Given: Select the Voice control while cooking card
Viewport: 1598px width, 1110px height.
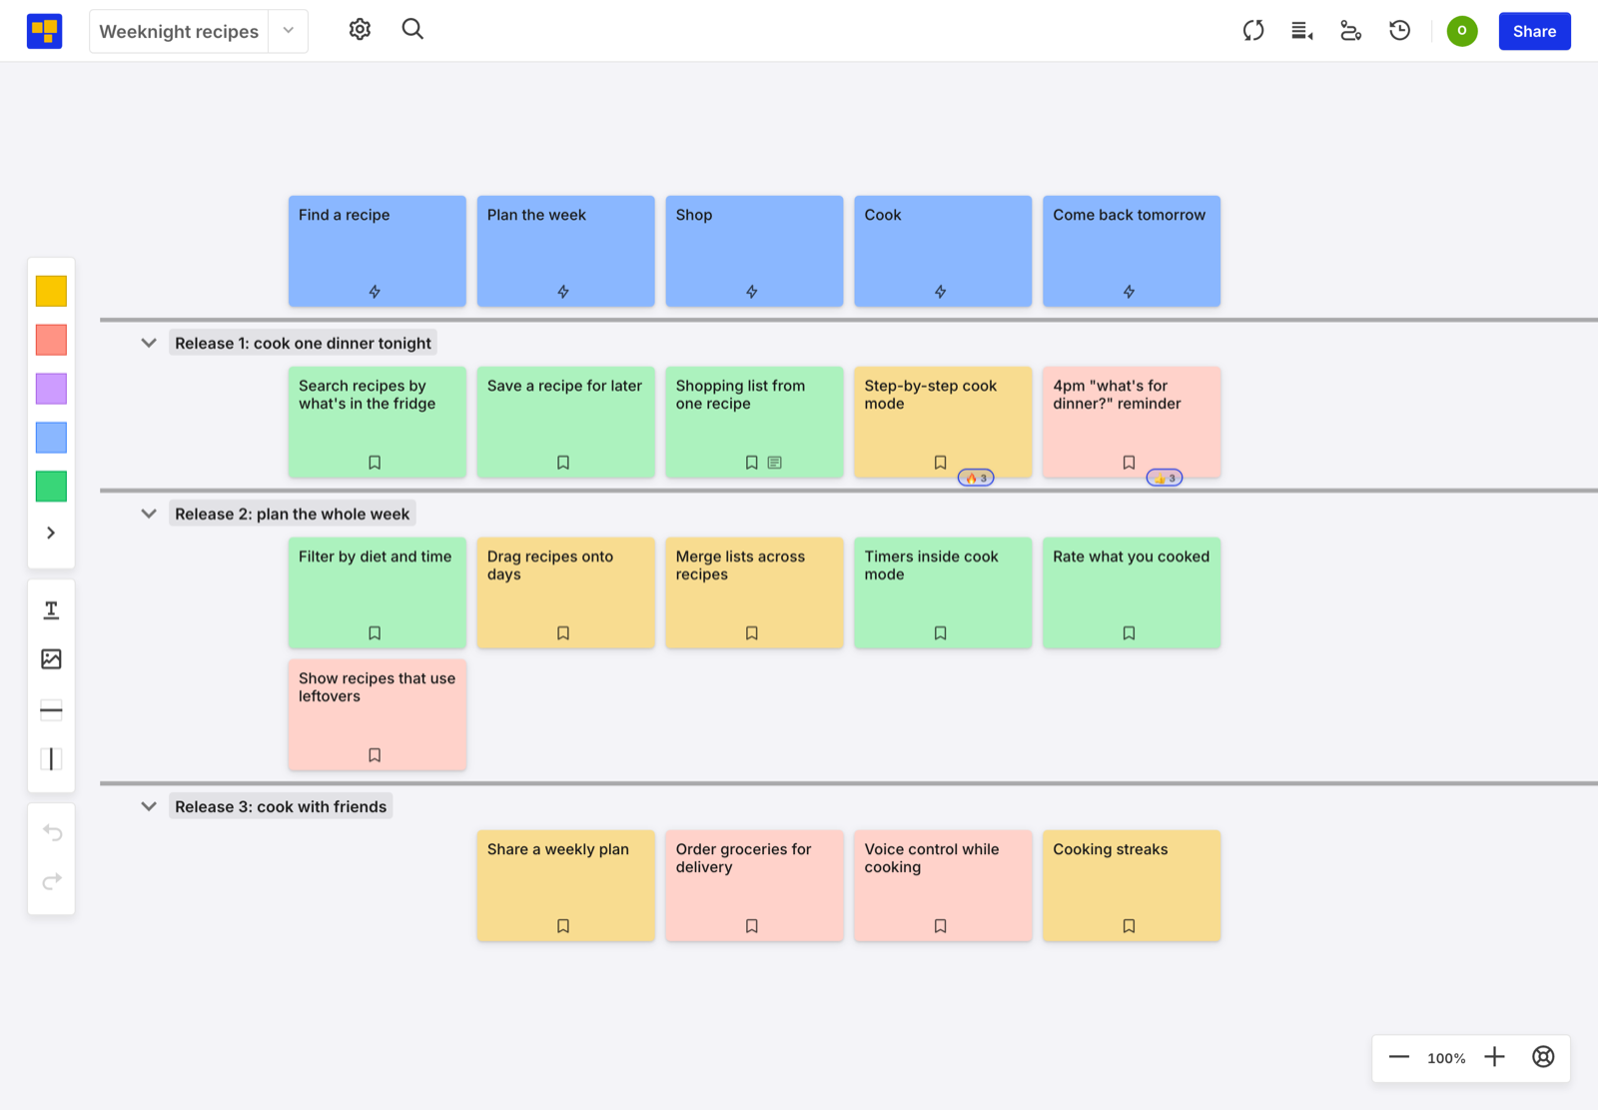Looking at the screenshot, I should 943,886.
